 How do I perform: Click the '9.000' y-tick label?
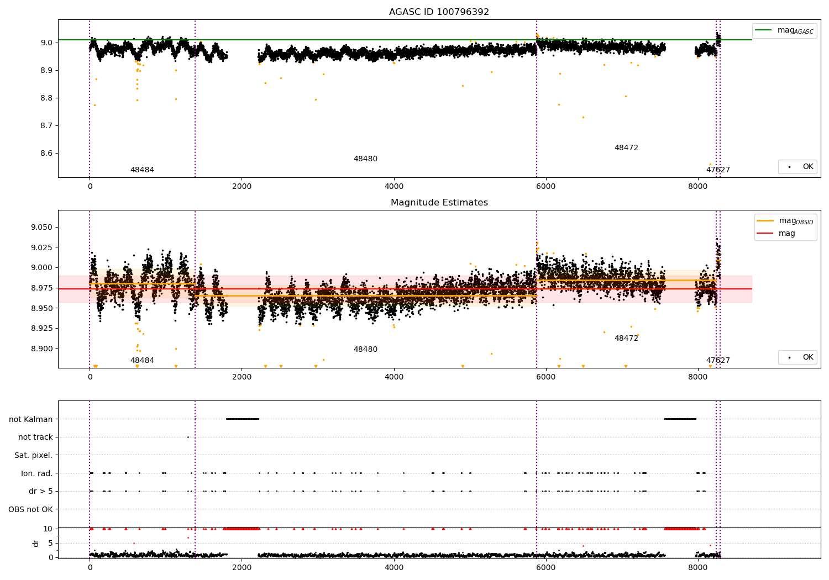click(41, 267)
